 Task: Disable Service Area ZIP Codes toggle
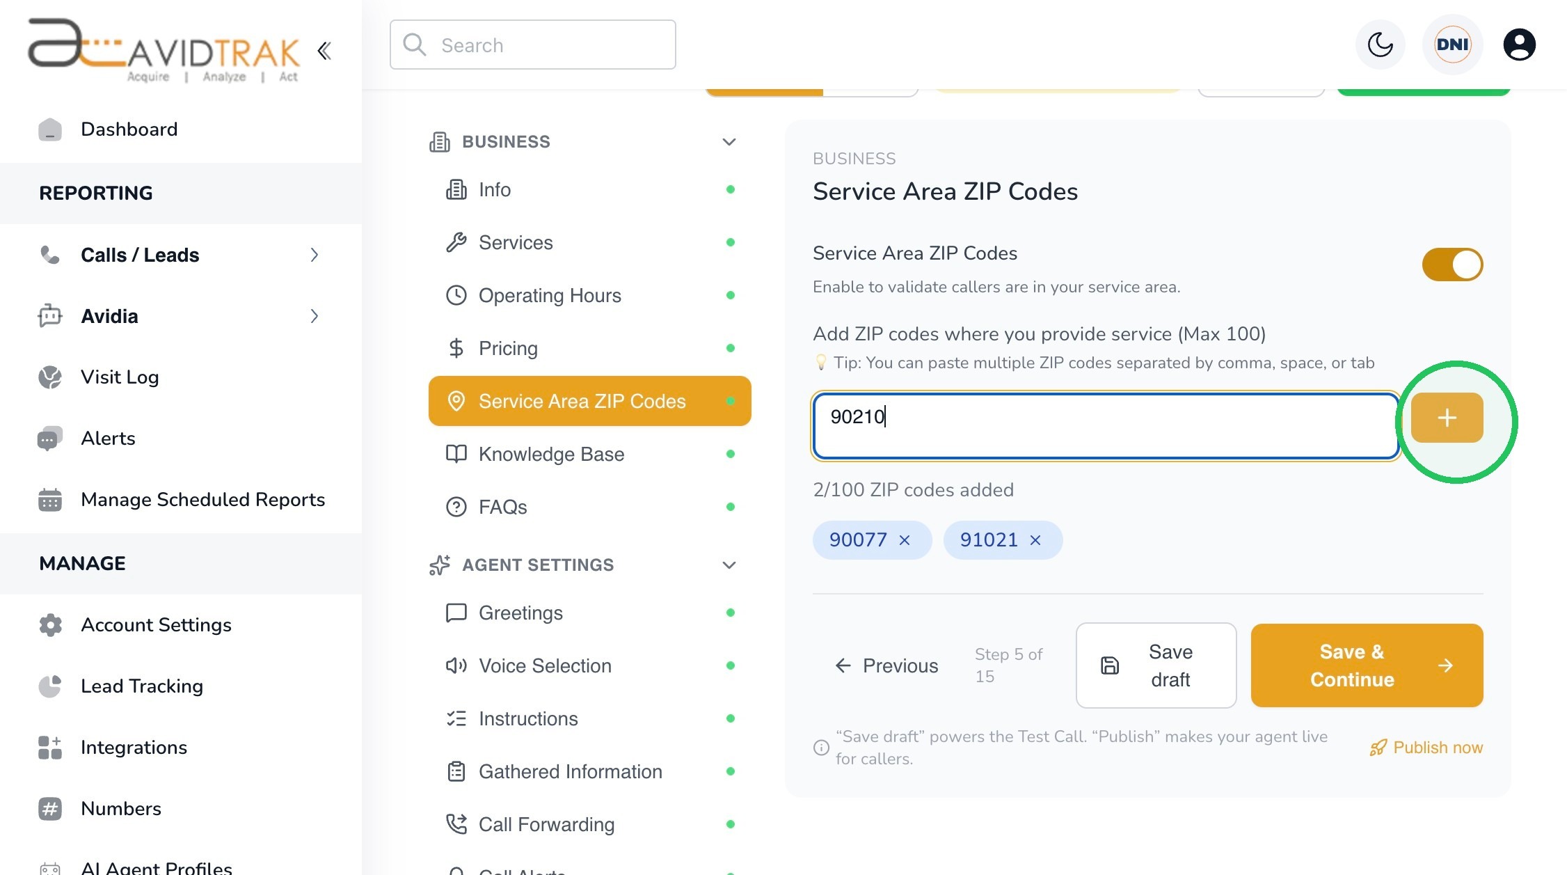pyautogui.click(x=1452, y=265)
